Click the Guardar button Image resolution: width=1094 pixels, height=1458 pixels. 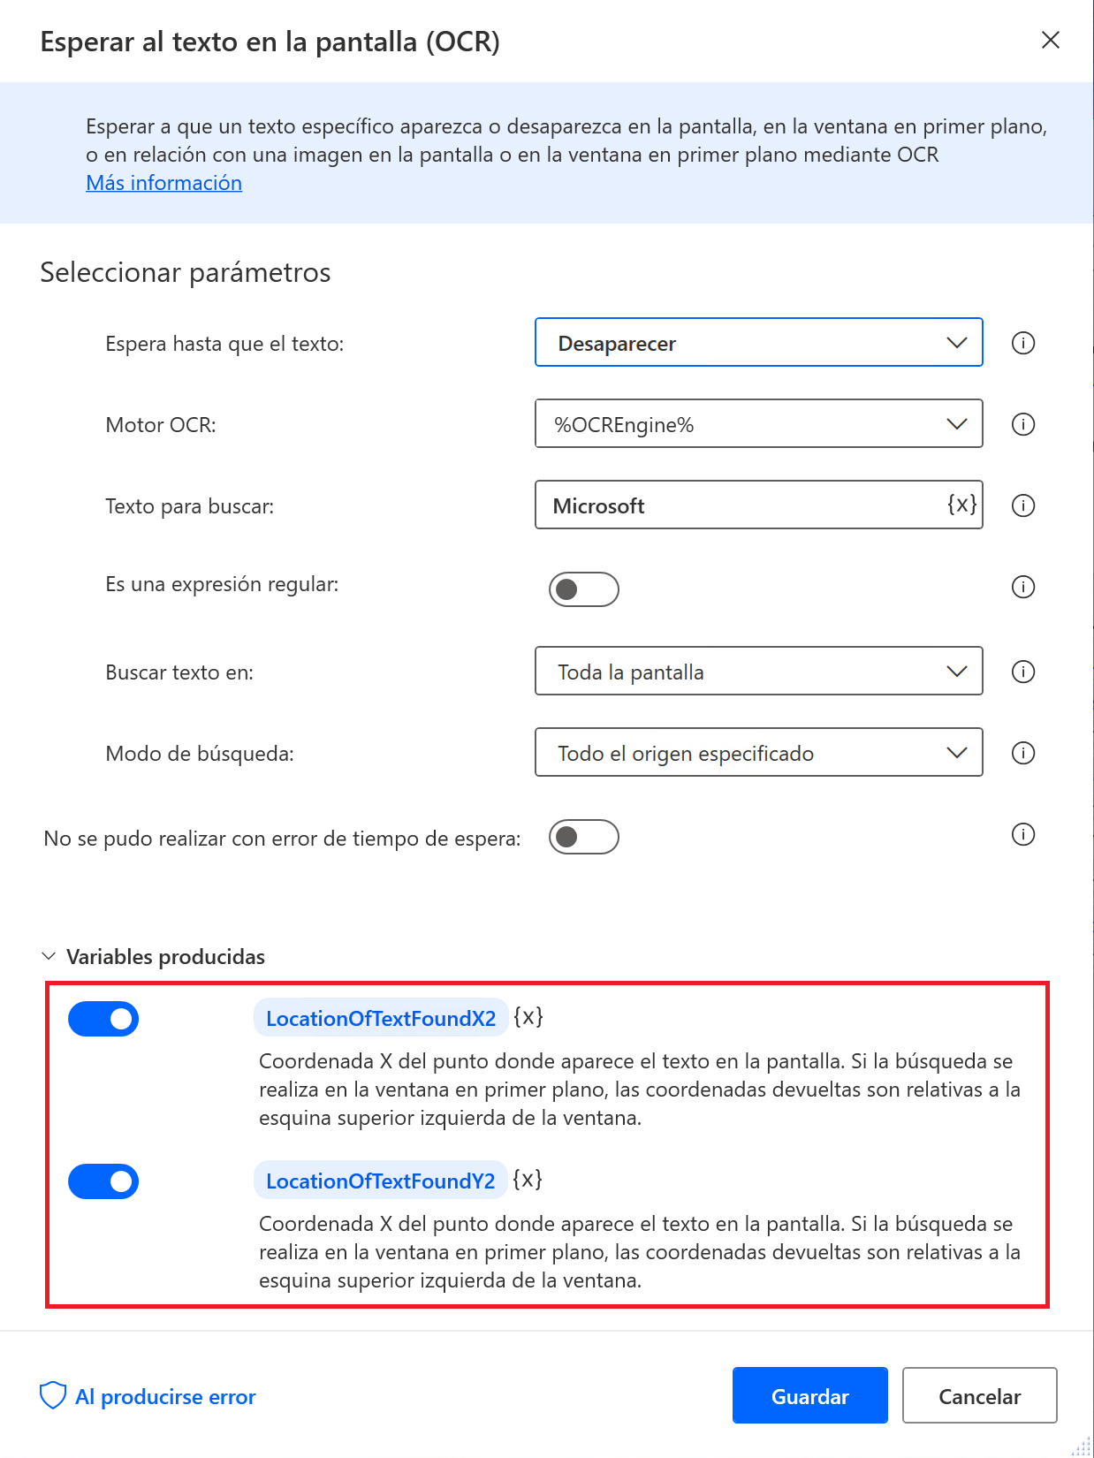click(x=809, y=1395)
